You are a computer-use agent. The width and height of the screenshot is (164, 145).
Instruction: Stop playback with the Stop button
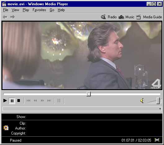pos(19,101)
